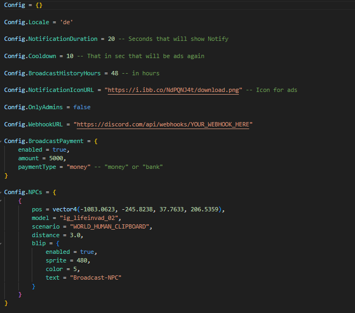This screenshot has height=313, width=355.
Task: Collapse the Config.BroadcastPayment code block
Action: pyautogui.click(x=2, y=141)
